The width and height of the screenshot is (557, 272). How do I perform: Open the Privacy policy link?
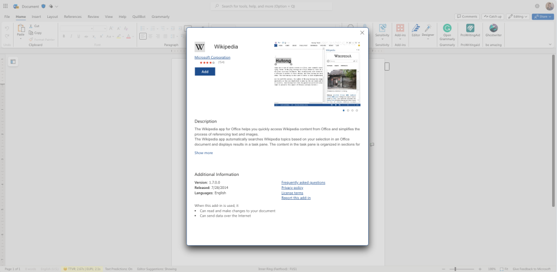(x=292, y=188)
